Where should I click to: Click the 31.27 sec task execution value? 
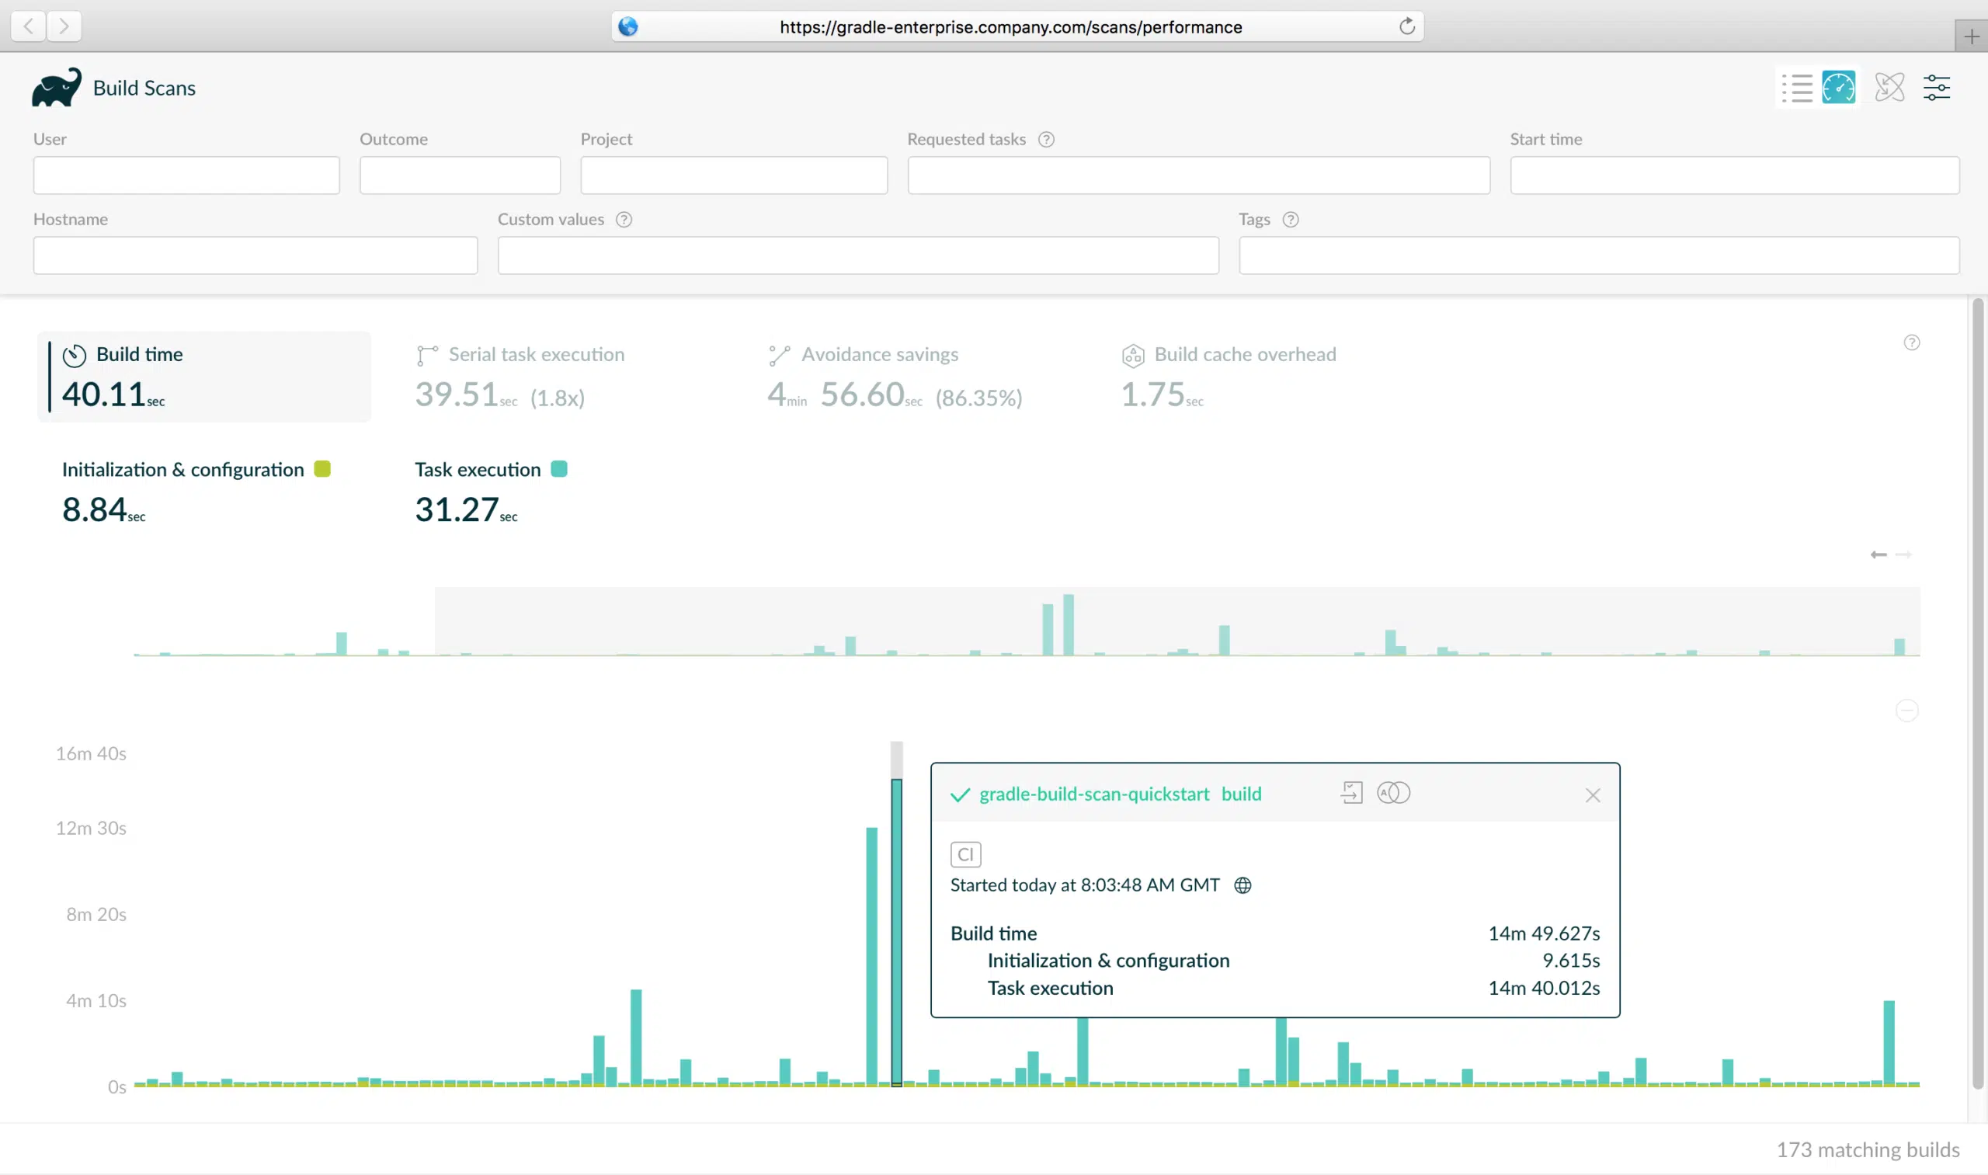tap(466, 510)
